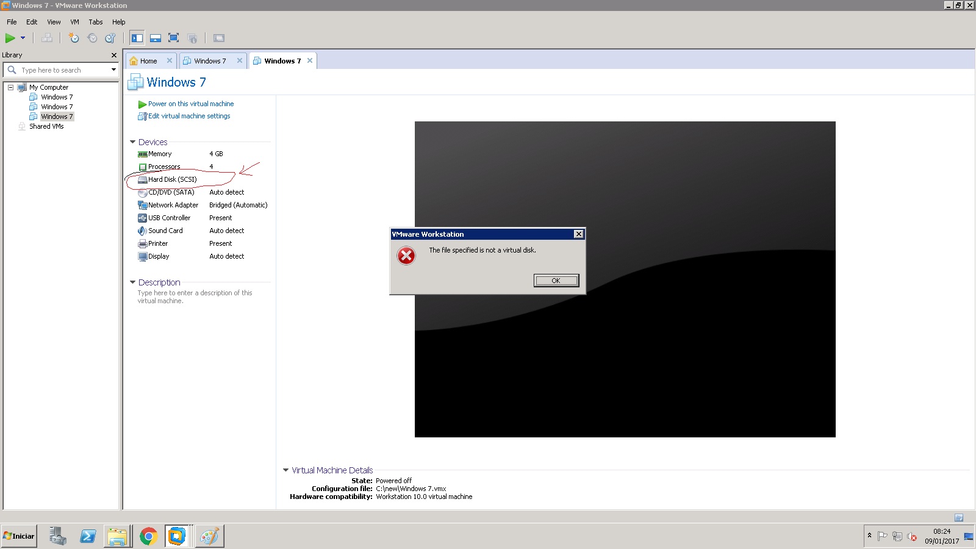
Task: Click the muted volume tray icon
Action: click(x=912, y=536)
